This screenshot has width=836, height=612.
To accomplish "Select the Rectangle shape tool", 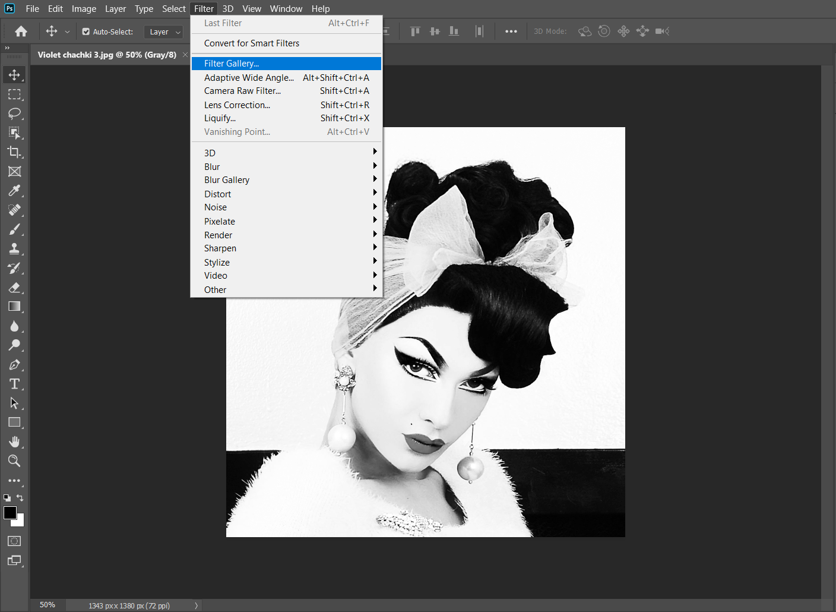I will click(14, 422).
